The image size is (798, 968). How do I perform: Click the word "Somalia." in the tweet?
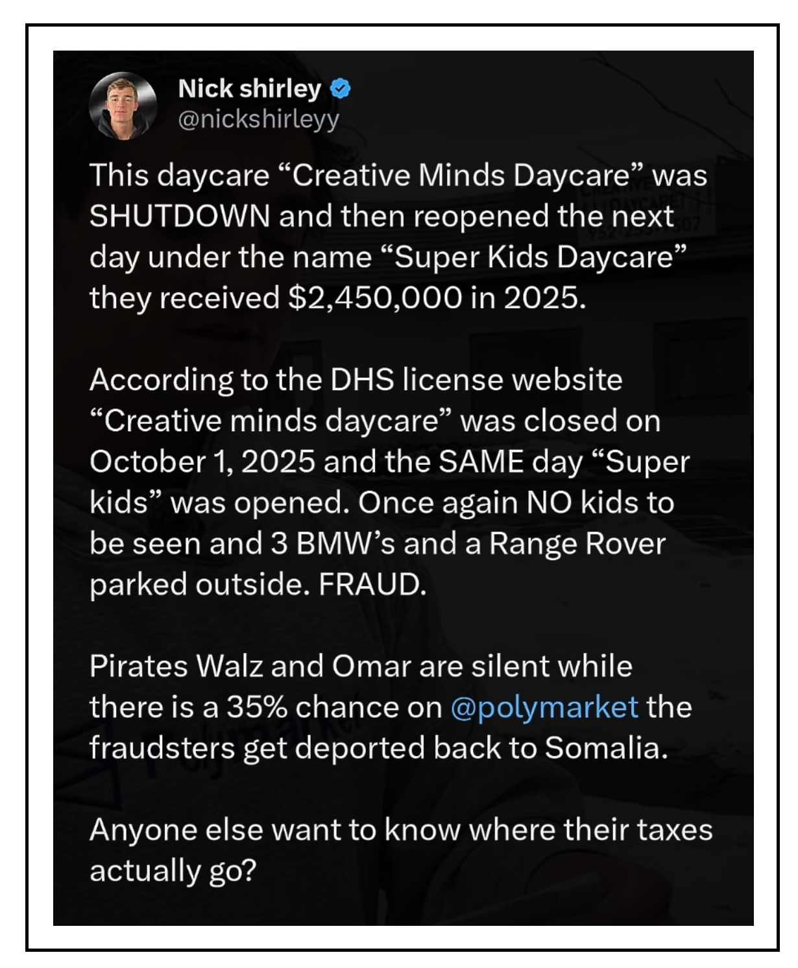pos(606,748)
